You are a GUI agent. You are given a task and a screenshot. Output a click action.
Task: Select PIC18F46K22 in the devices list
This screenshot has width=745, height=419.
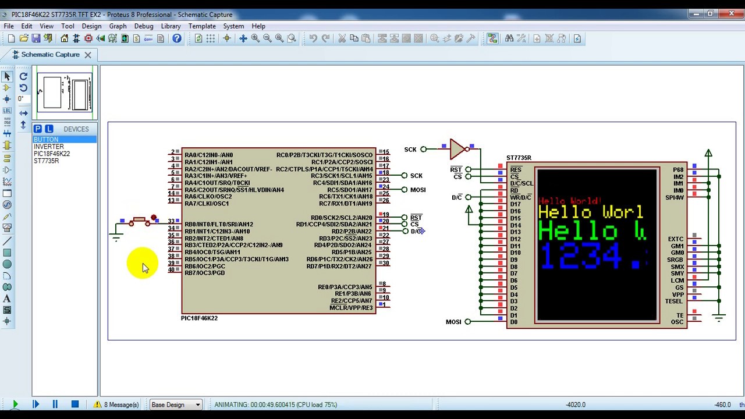point(52,154)
